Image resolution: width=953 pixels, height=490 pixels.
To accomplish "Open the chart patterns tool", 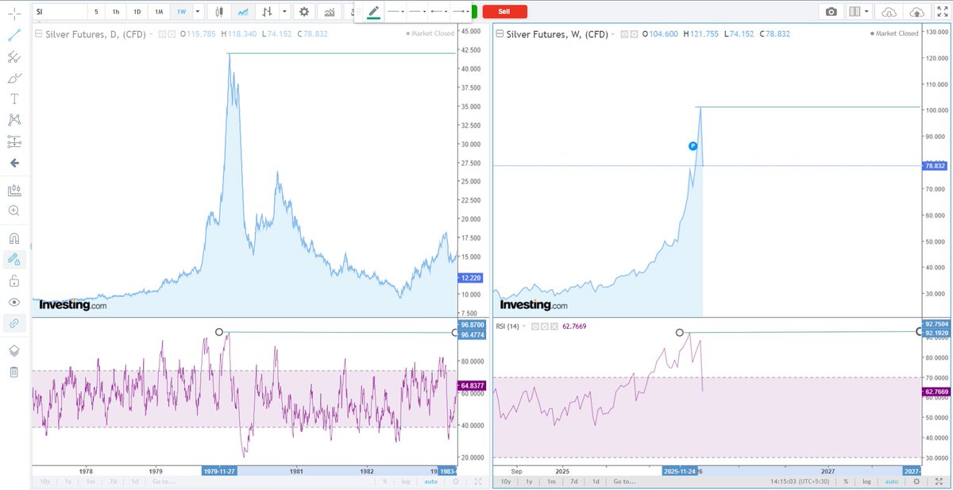I will [14, 120].
